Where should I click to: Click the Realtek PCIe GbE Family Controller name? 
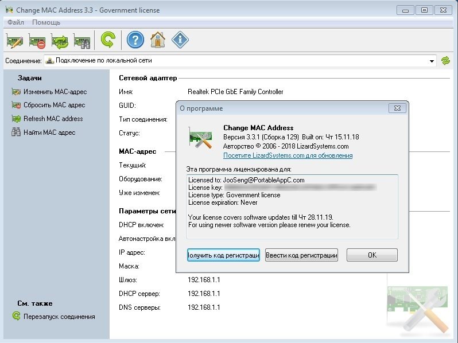pyautogui.click(x=235, y=92)
